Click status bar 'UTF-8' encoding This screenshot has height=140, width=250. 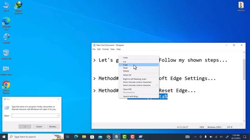[x=230, y=127]
